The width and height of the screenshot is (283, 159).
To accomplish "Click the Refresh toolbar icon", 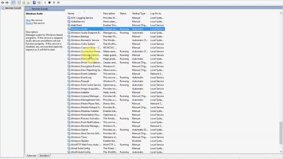I will click(x=24, y=3).
